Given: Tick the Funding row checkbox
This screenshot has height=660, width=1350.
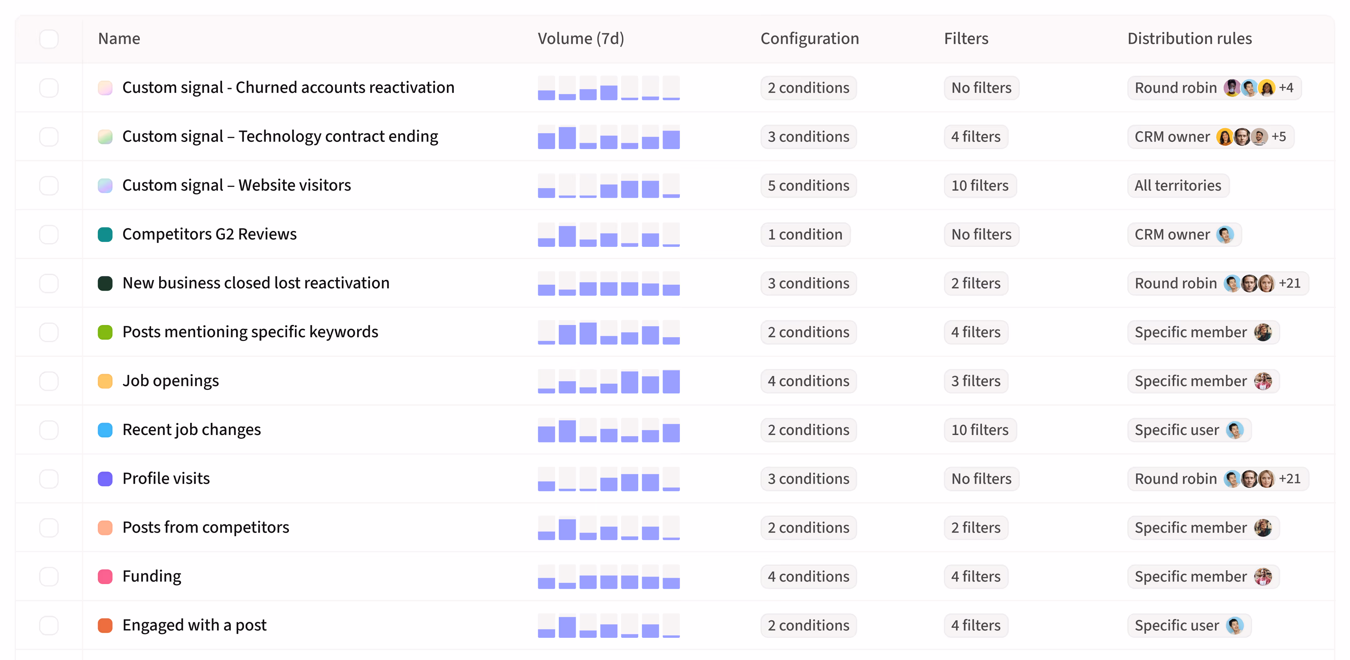Looking at the screenshot, I should coord(49,577).
